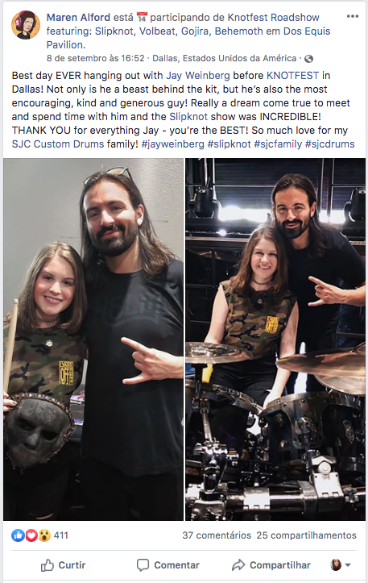Open the three-dot post options menu

tap(352, 16)
